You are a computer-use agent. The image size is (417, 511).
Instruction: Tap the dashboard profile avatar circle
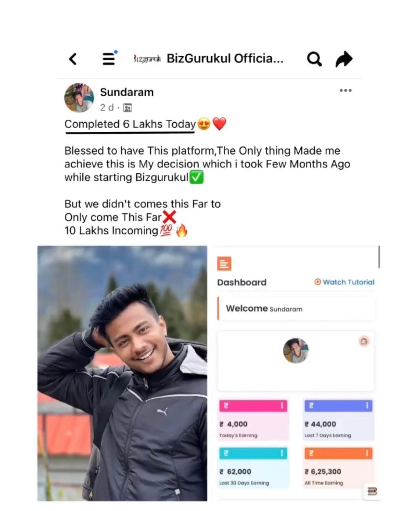296,351
